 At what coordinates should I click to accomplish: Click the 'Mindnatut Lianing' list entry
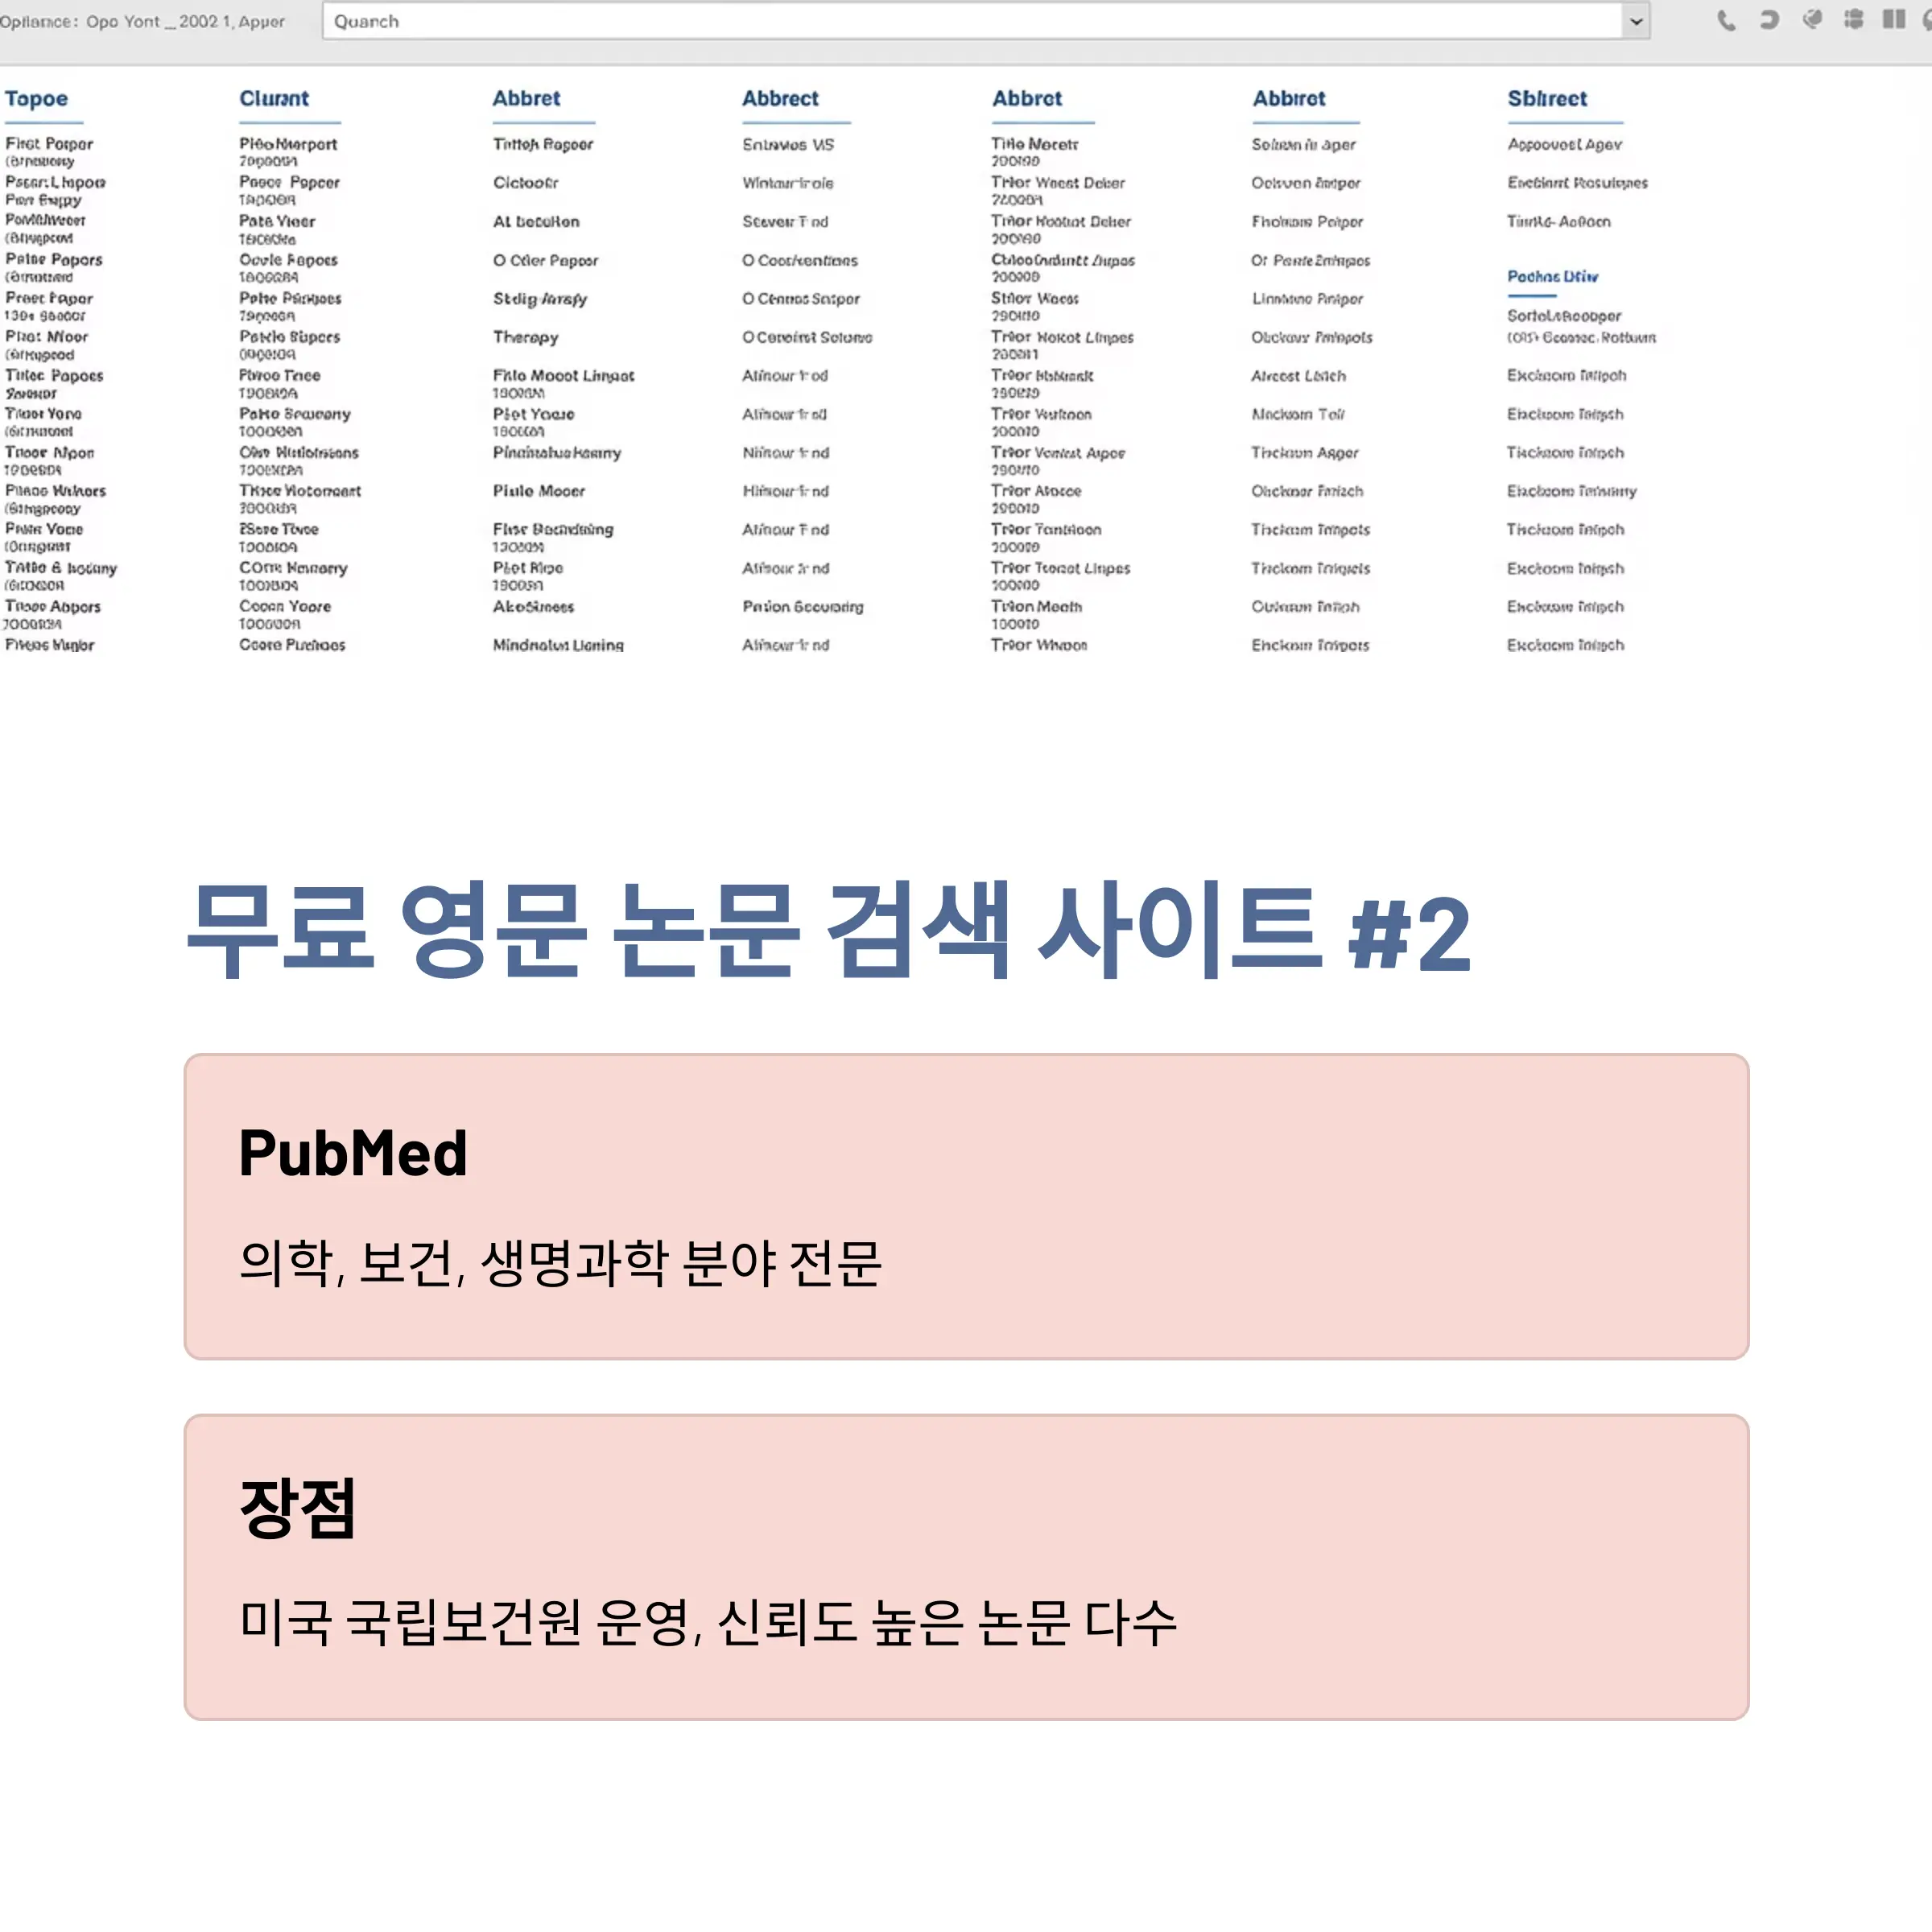pyautogui.click(x=558, y=645)
